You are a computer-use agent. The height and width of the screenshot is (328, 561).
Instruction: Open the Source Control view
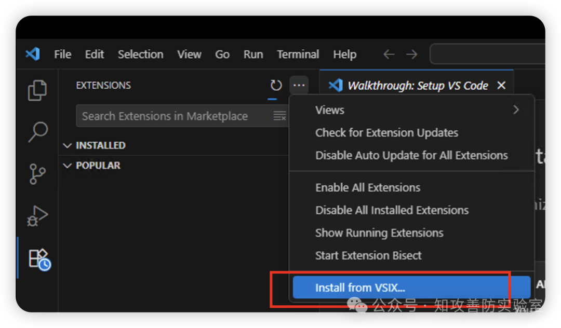pos(37,174)
